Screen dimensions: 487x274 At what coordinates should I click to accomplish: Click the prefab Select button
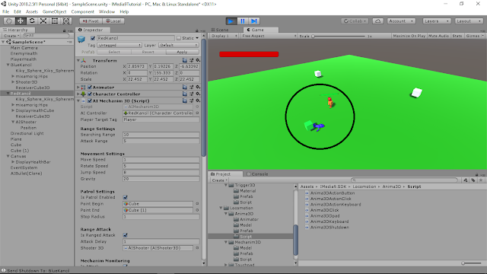tap(114, 52)
